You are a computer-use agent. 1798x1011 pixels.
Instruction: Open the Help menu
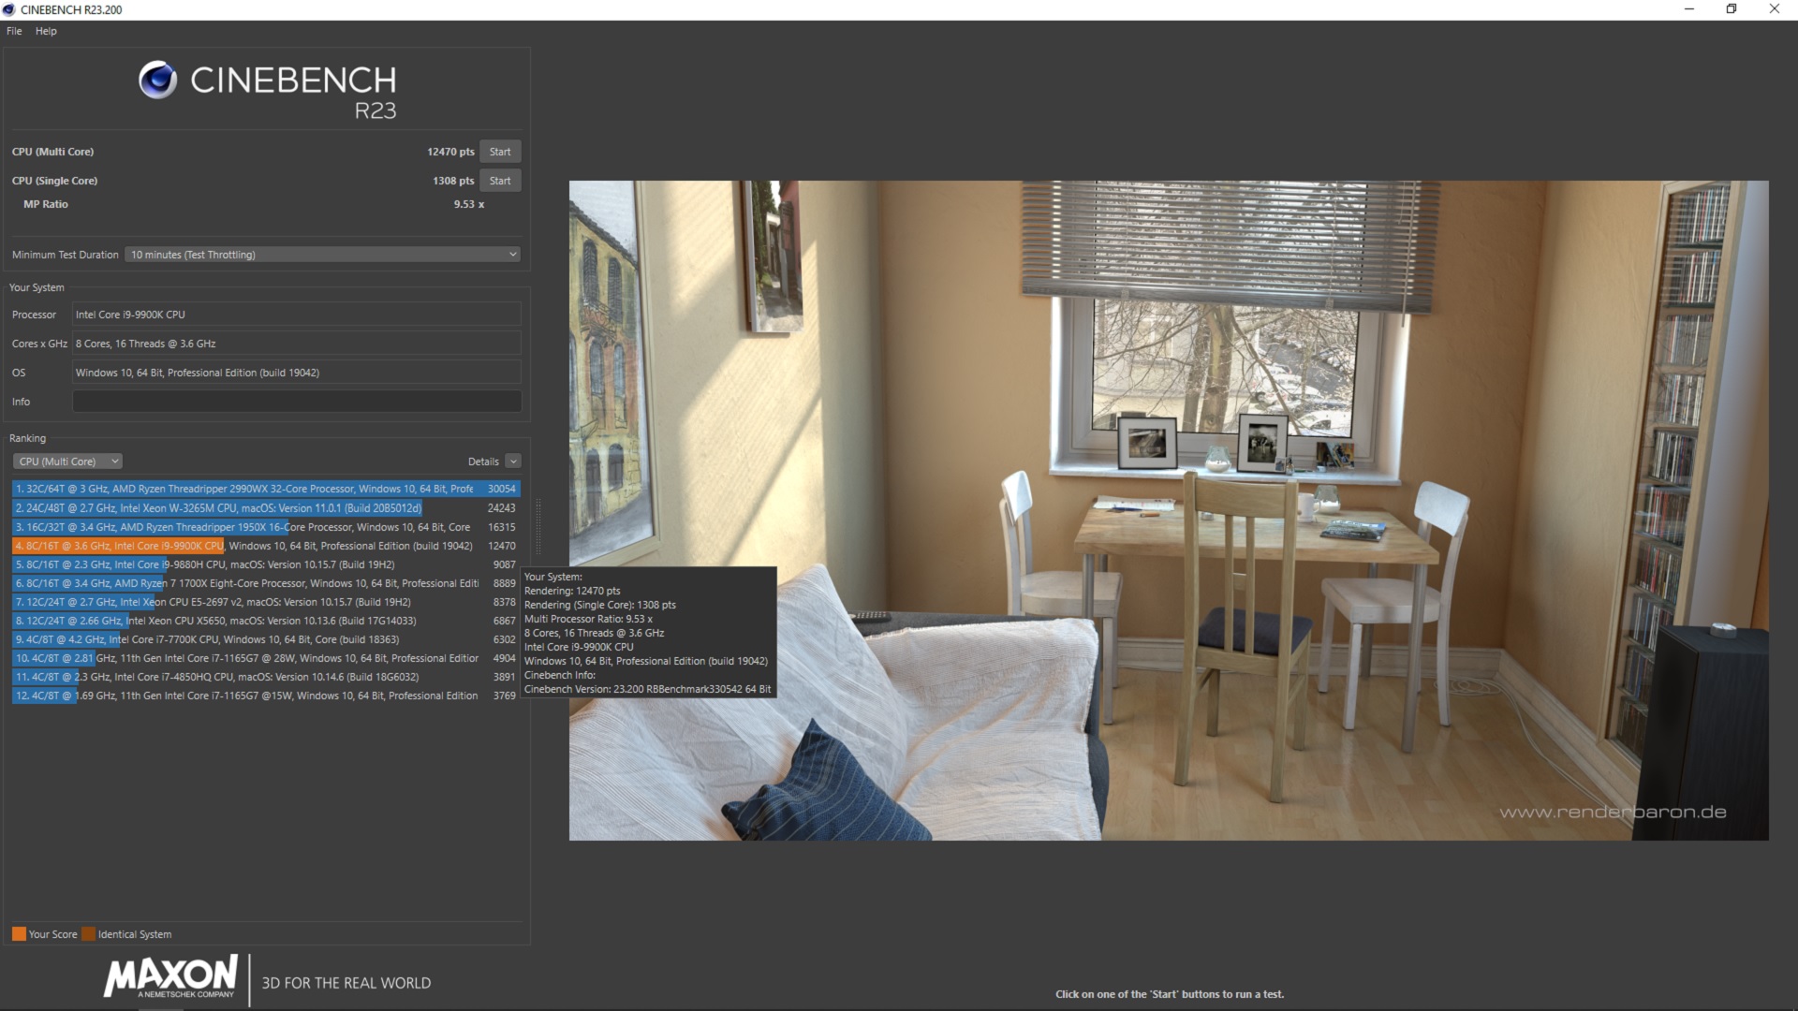(46, 31)
